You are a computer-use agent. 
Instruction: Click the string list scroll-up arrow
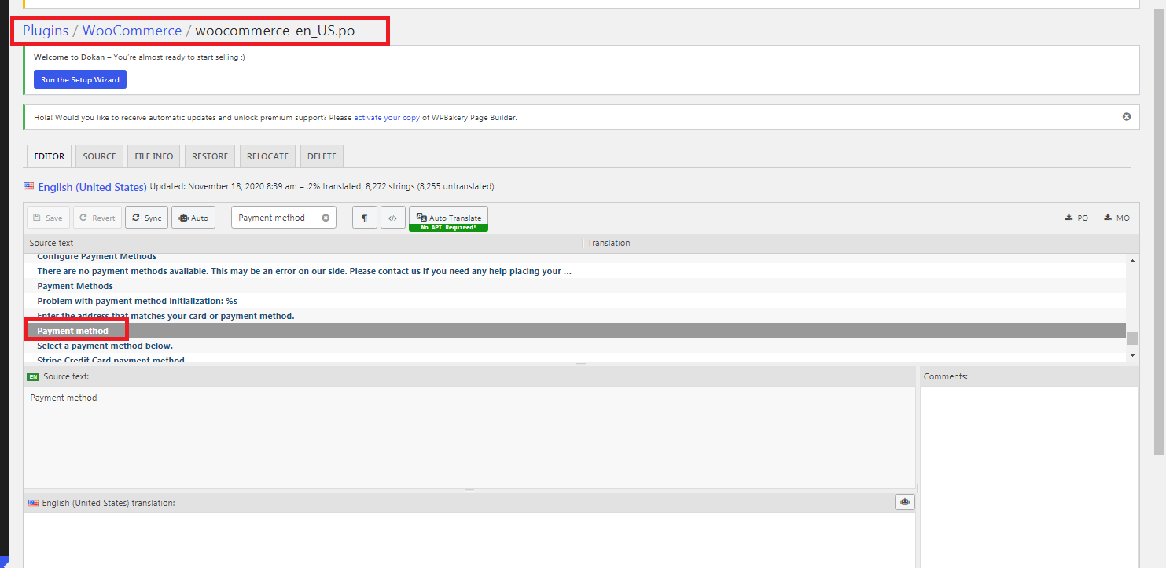click(1132, 260)
